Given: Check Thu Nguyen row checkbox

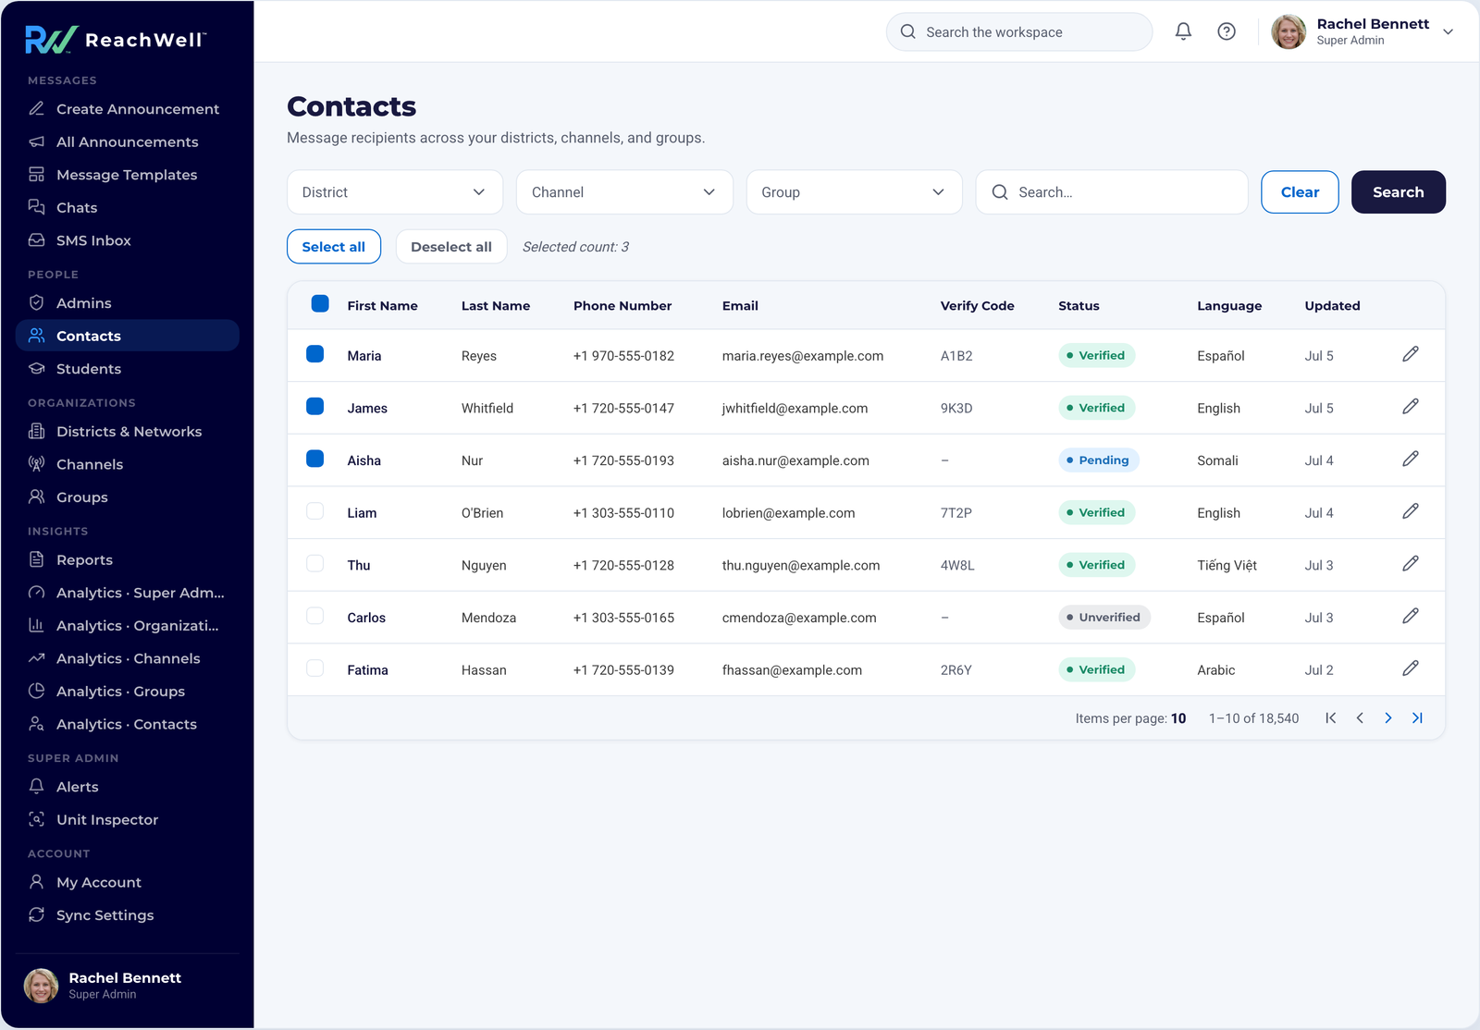Looking at the screenshot, I should [315, 564].
